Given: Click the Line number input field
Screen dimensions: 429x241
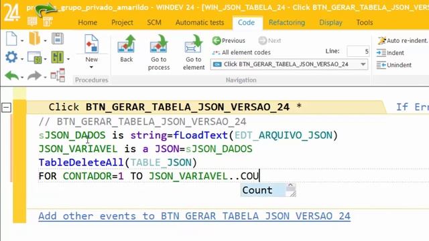Looking at the screenshot, I should (x=358, y=52).
